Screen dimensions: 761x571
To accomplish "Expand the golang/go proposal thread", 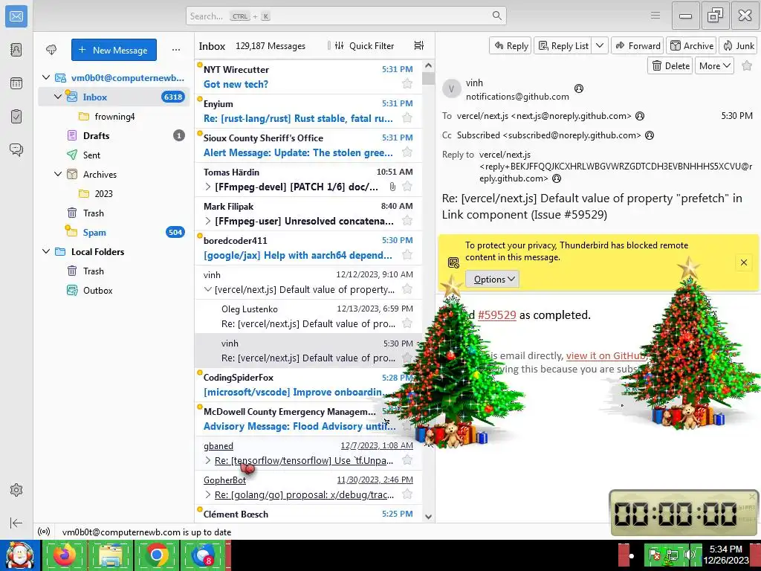I will tap(208, 494).
